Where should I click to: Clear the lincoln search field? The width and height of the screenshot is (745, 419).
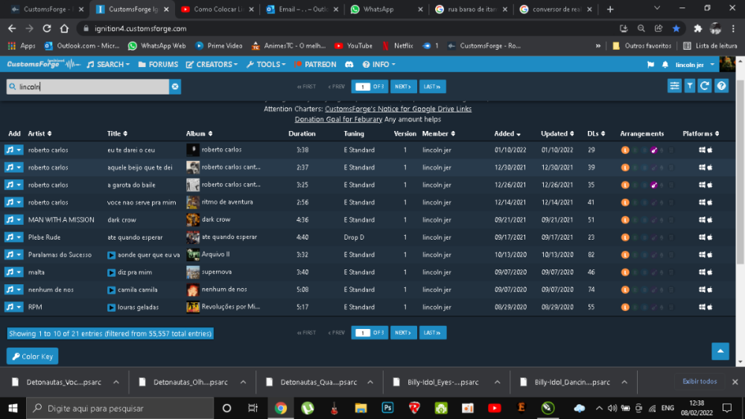tap(175, 87)
